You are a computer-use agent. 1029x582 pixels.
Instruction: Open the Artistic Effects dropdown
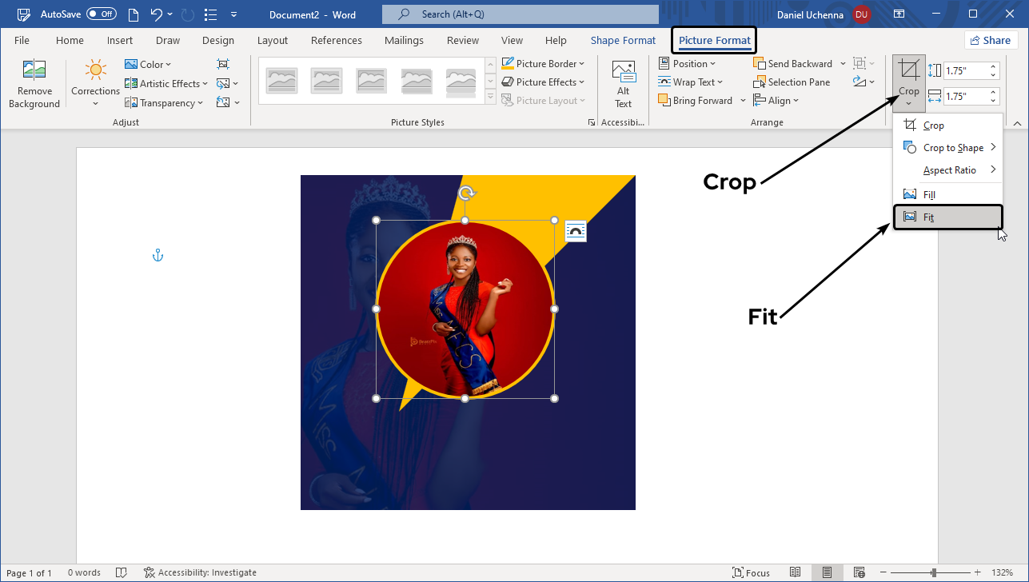[167, 84]
